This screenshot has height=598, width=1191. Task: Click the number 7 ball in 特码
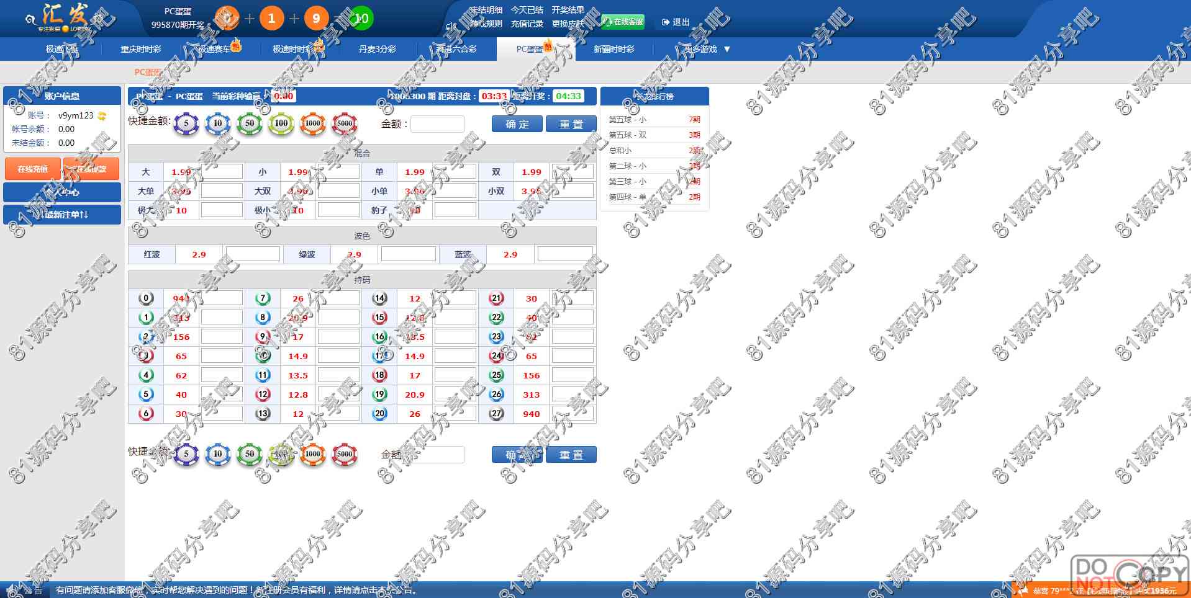263,298
